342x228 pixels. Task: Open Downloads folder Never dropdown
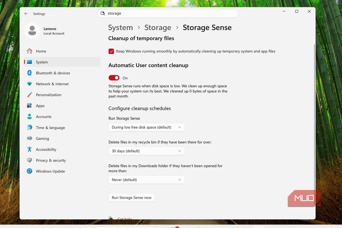point(147,179)
